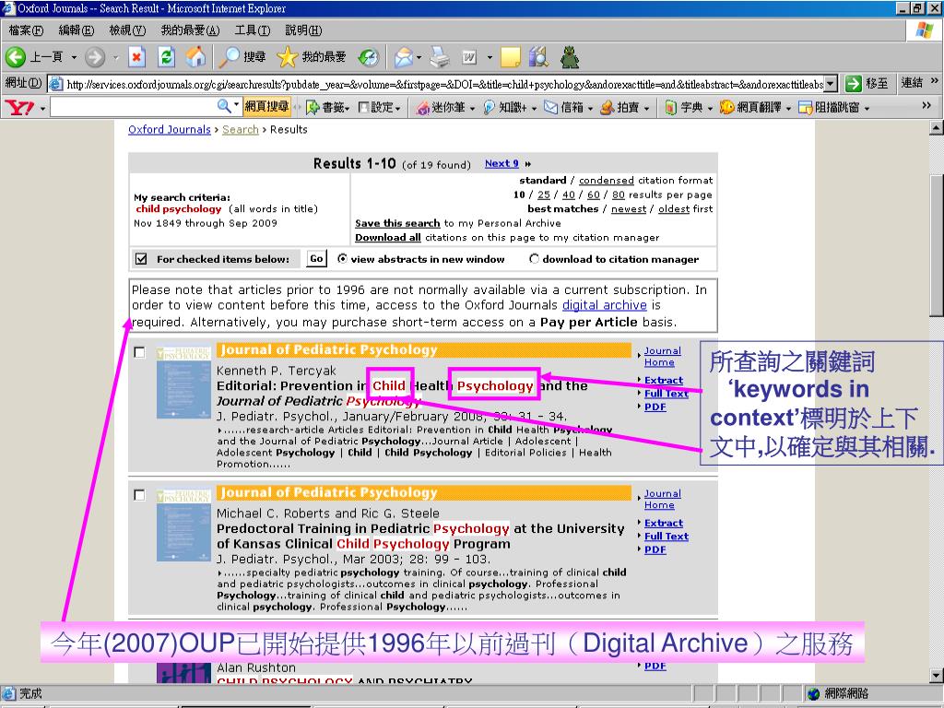Viewport: 944px width, 708px height.
Task: Open the Search magnifier in the IE toolbar
Action: [242, 57]
